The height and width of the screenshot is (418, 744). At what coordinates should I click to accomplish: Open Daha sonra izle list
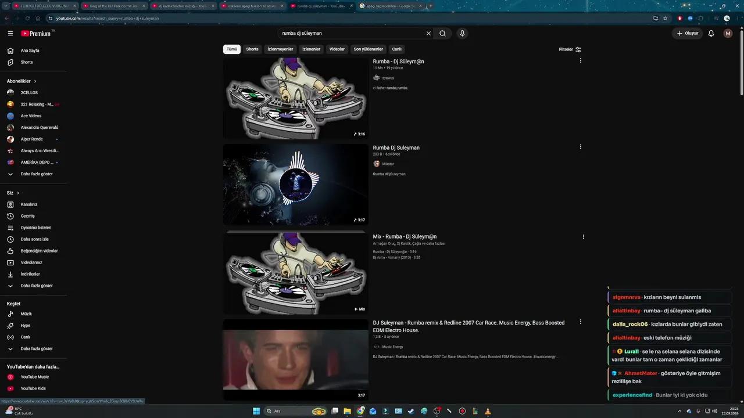click(34, 239)
